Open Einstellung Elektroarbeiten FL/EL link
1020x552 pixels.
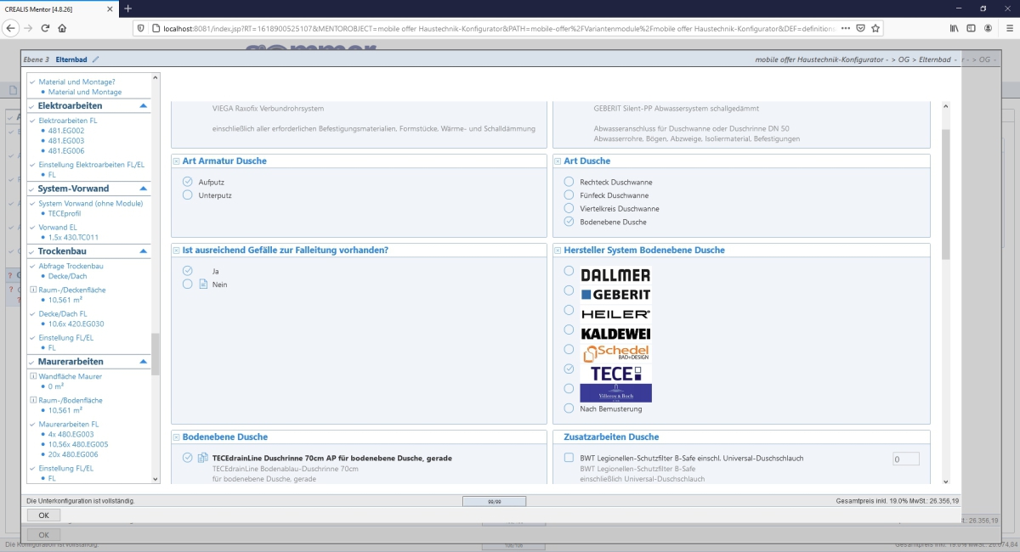pyautogui.click(x=92, y=165)
